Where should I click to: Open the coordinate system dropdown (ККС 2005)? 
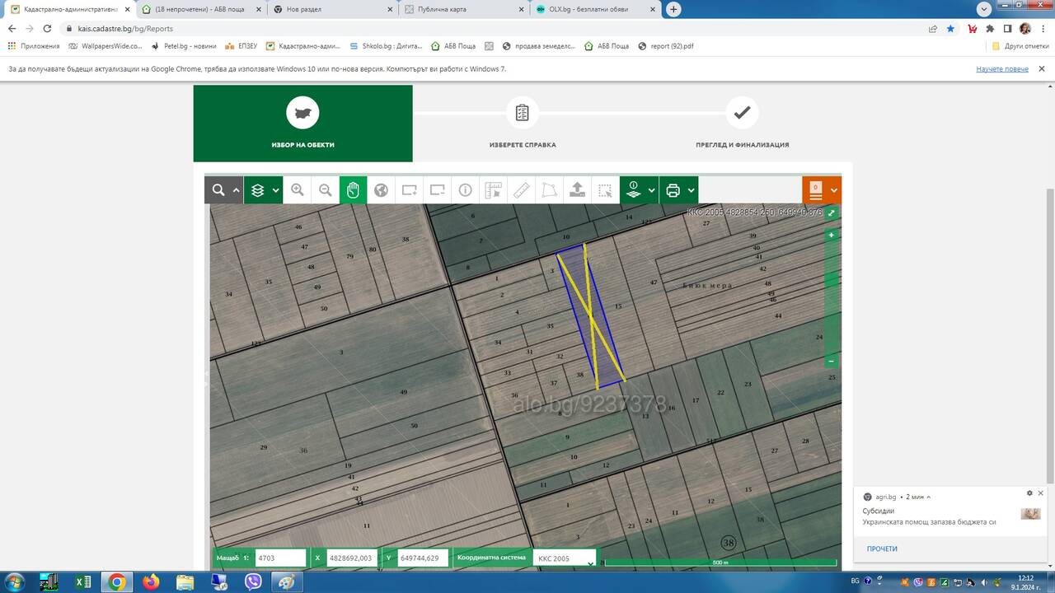(565, 558)
